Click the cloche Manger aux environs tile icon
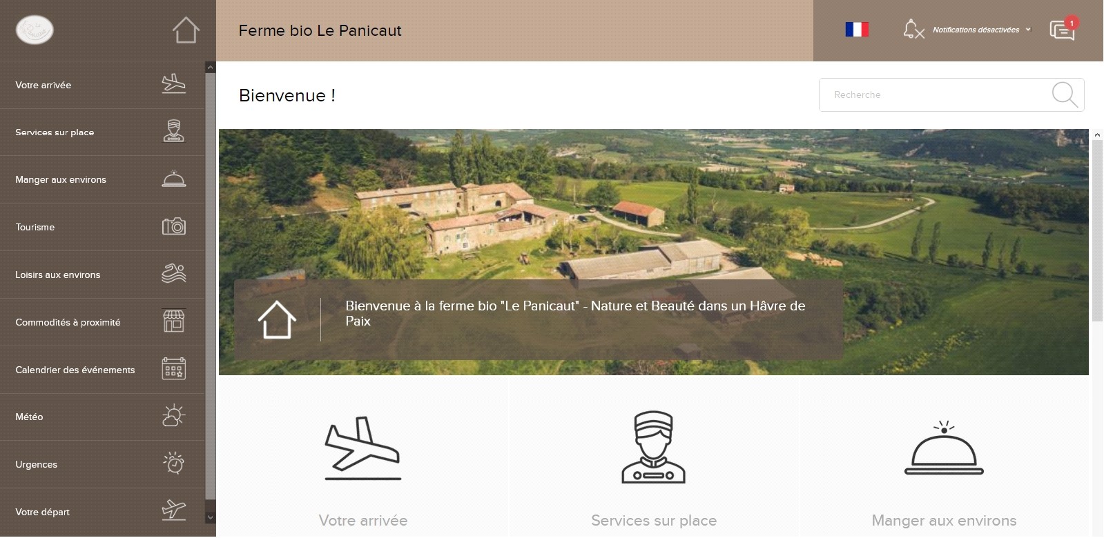1104x538 pixels. [x=944, y=448]
